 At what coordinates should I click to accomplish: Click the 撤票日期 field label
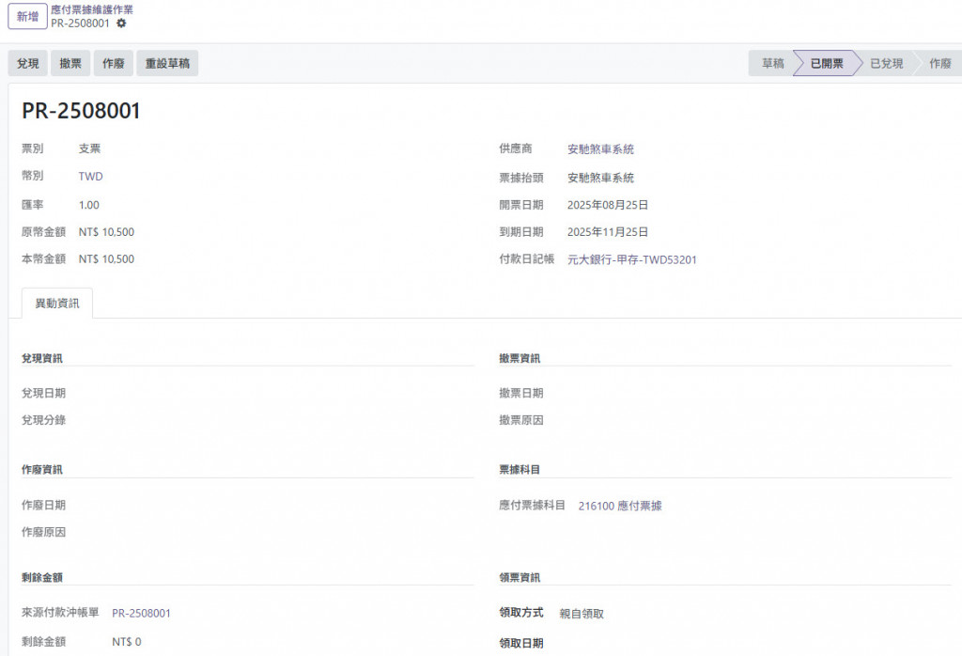[520, 393]
